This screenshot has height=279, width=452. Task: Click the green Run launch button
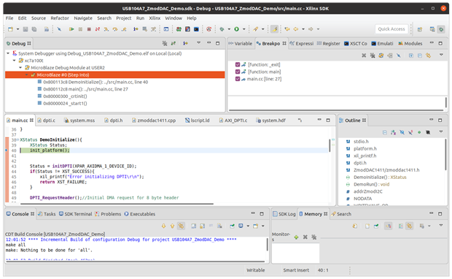[x=237, y=29]
